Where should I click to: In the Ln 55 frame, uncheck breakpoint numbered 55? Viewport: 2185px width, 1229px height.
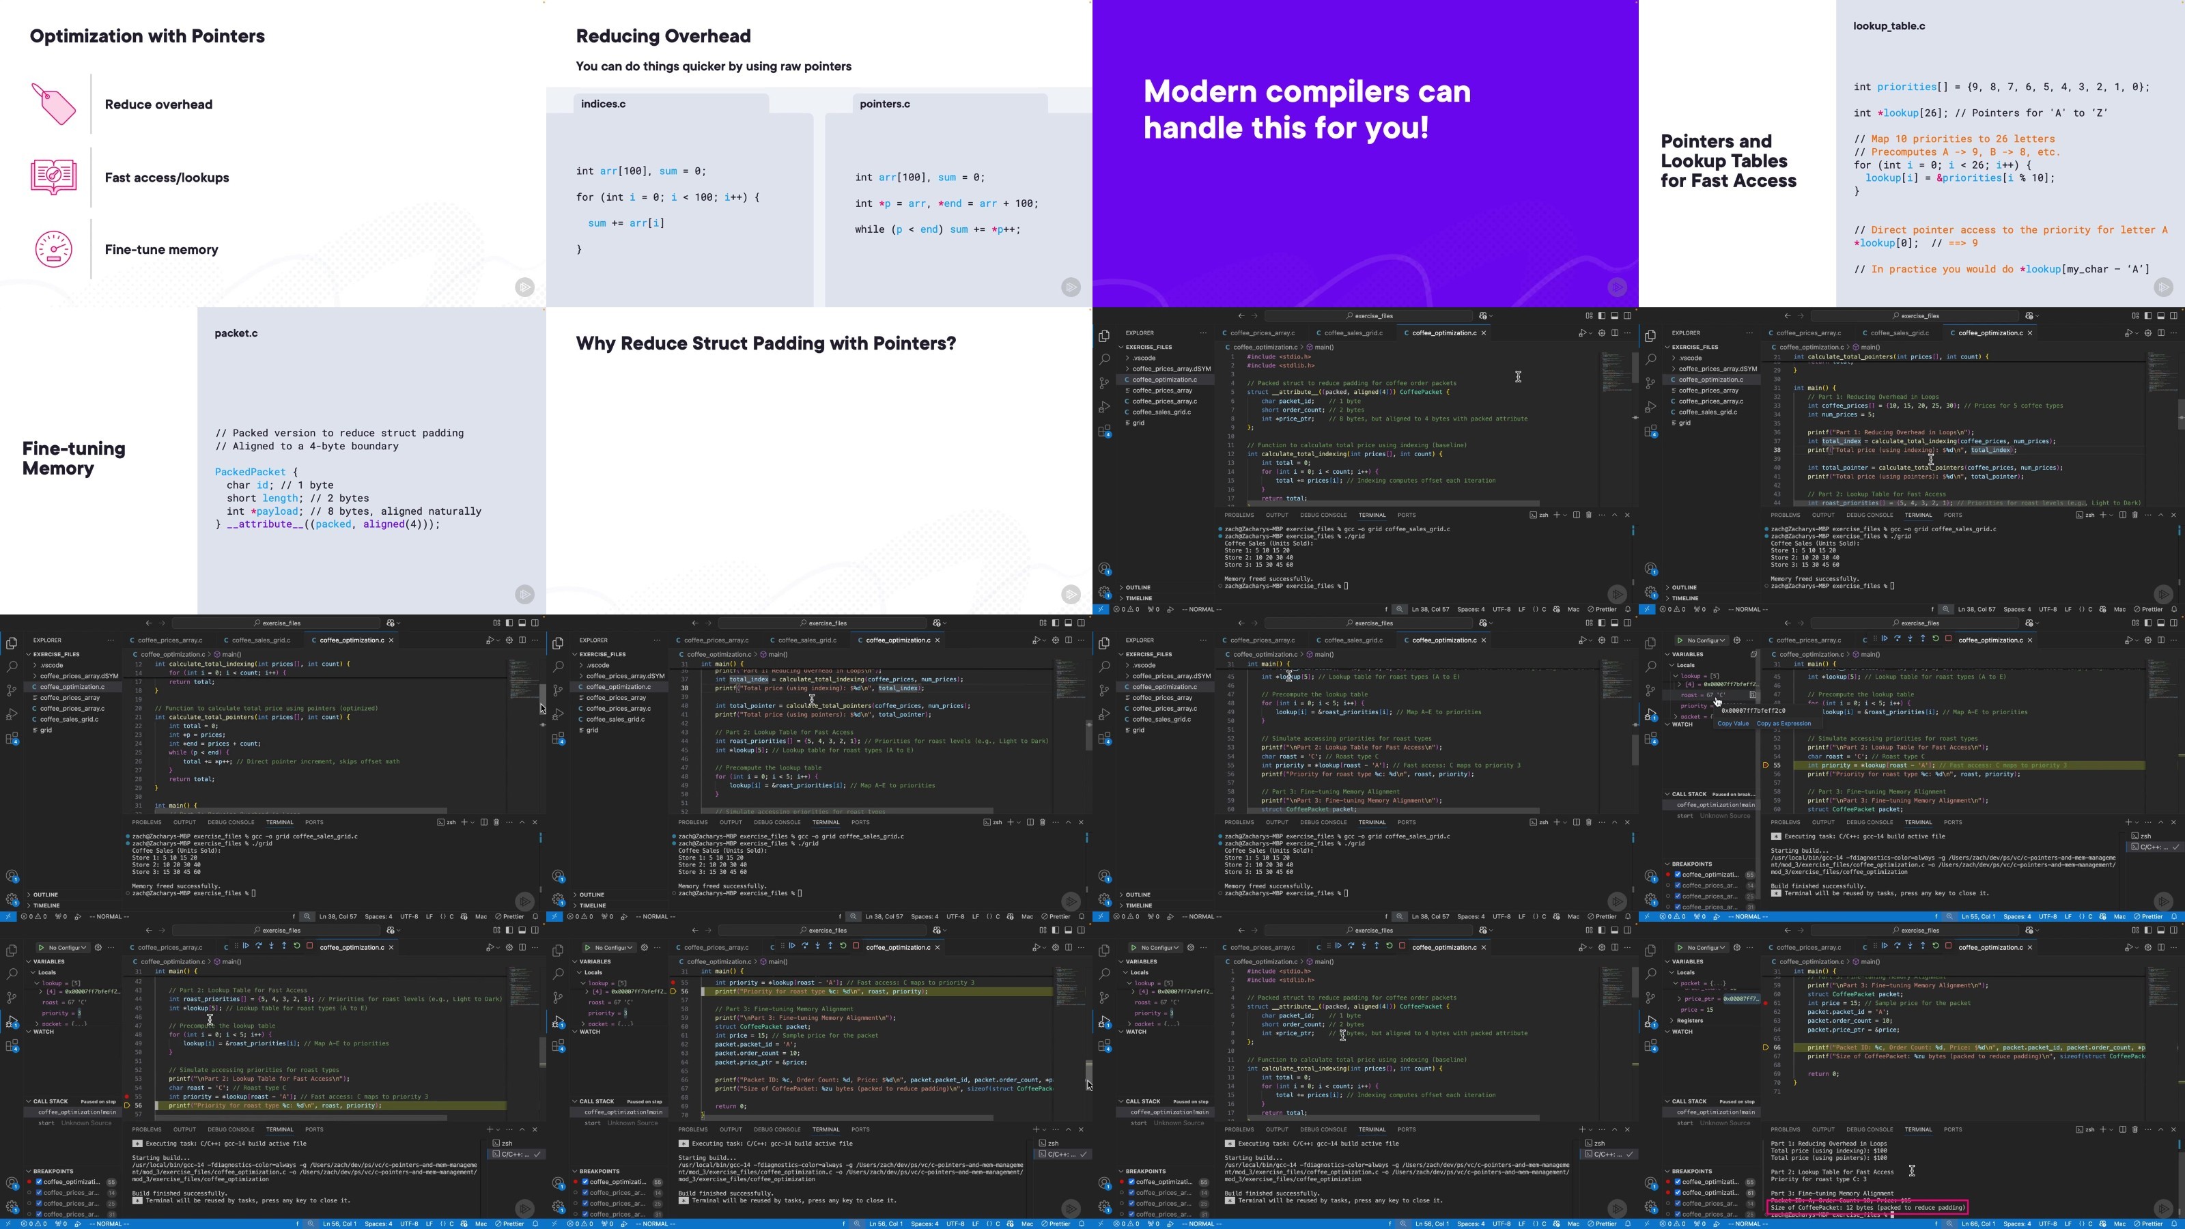1678,875
